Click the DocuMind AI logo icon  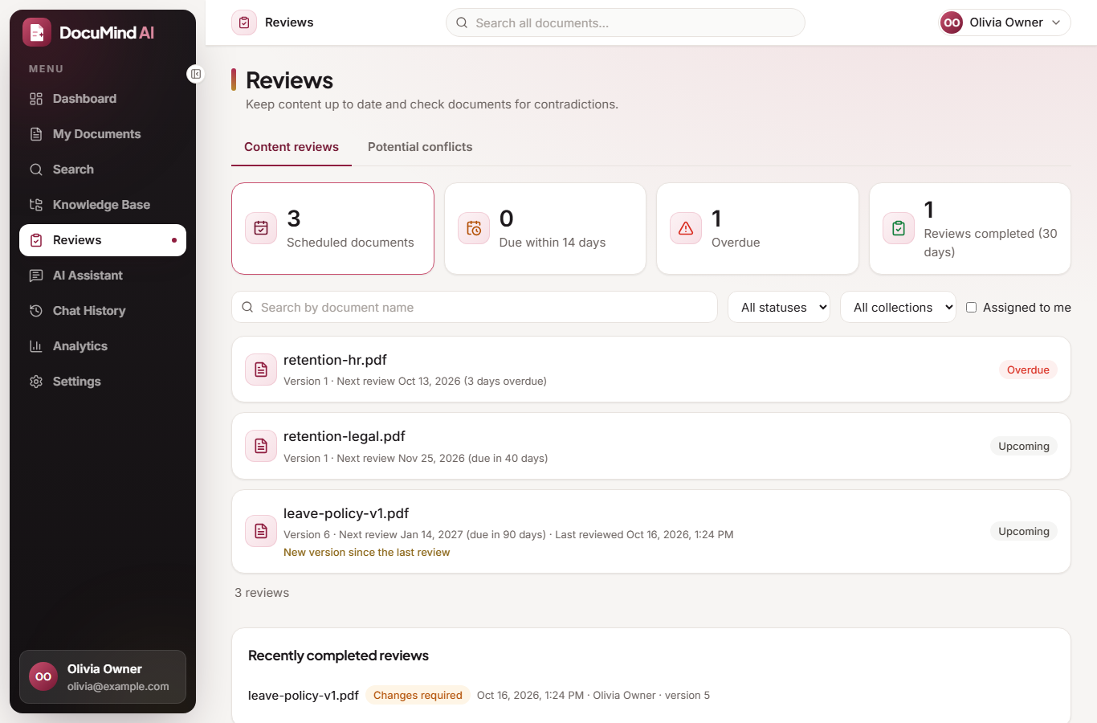pos(37,32)
